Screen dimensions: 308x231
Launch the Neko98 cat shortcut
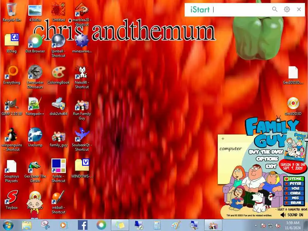(82, 77)
